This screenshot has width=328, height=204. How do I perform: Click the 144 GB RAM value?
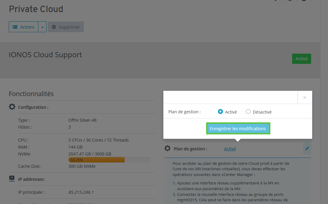point(75,147)
